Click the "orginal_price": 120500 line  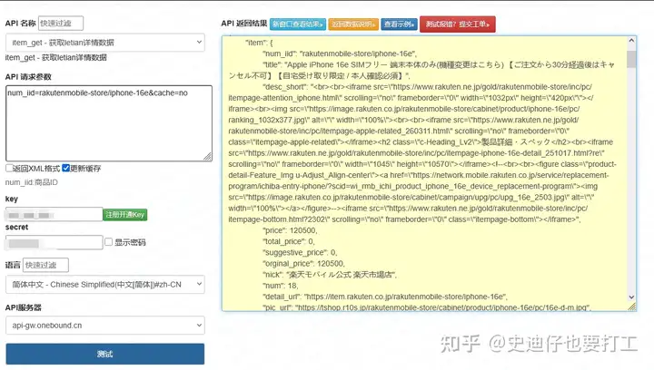[x=303, y=264]
